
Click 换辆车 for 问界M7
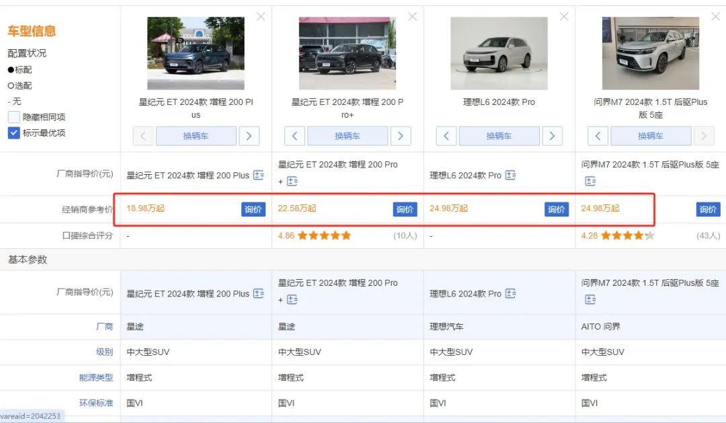point(651,136)
